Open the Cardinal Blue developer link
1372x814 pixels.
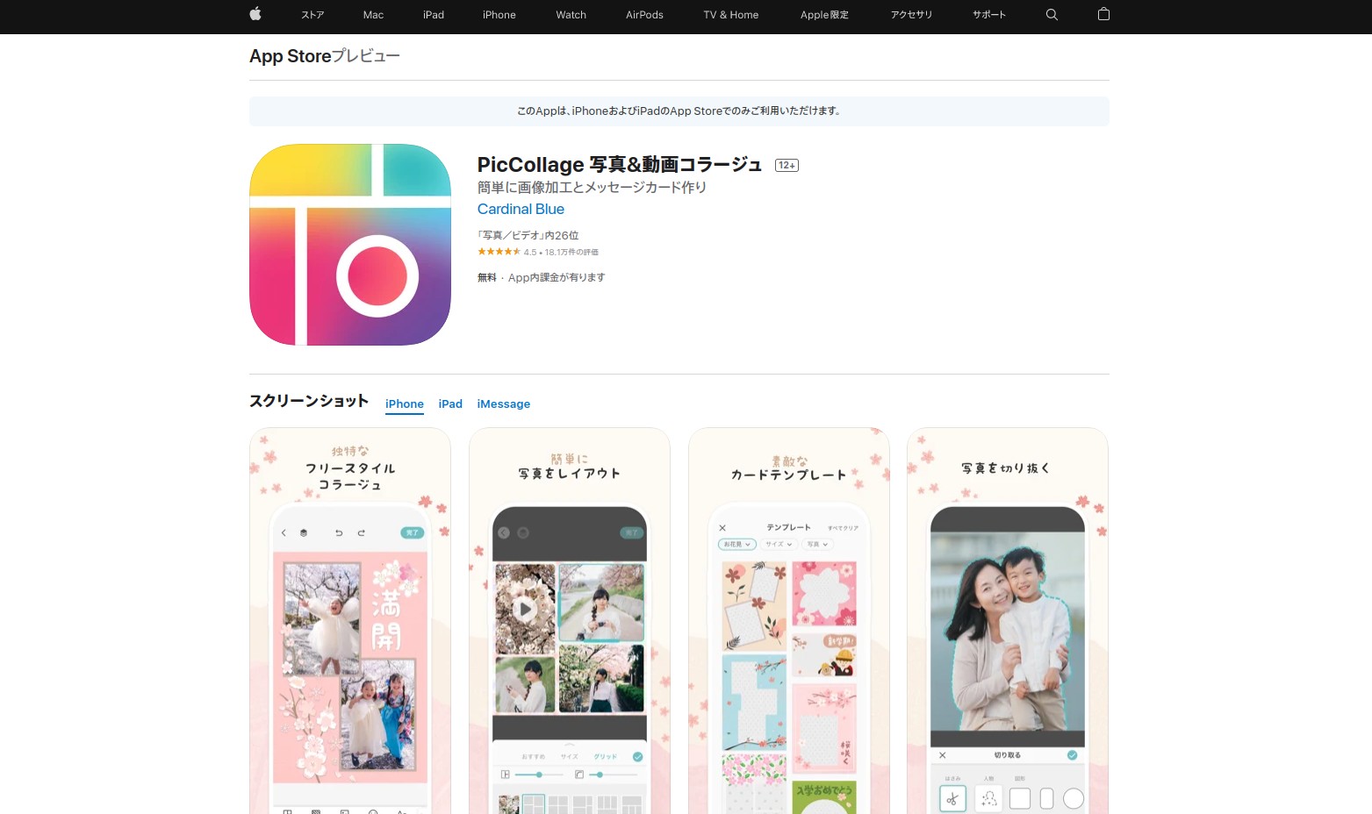(x=521, y=209)
